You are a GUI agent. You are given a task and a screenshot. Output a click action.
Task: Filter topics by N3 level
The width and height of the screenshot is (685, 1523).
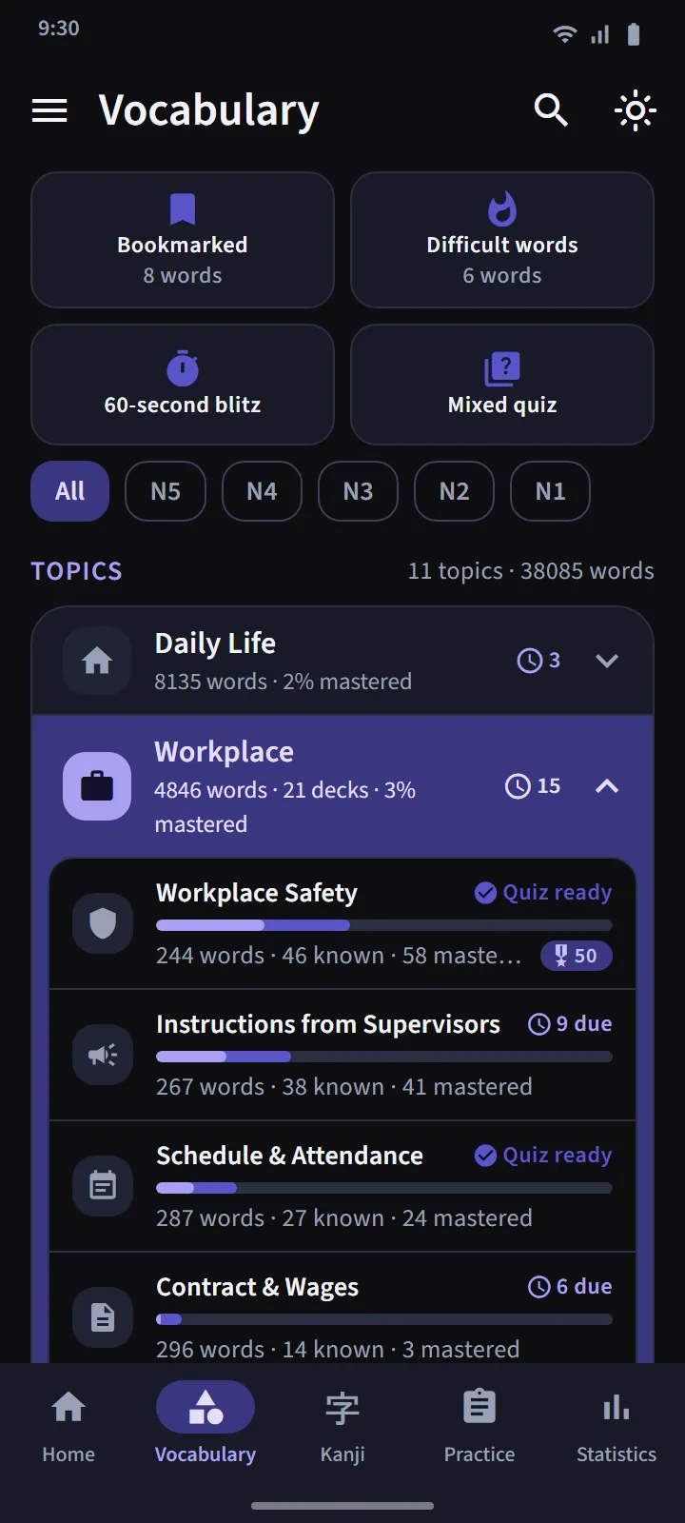(358, 491)
